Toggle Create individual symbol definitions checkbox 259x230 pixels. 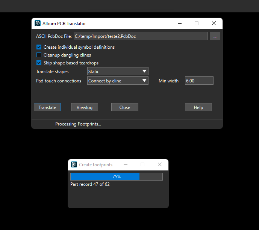pos(39,47)
